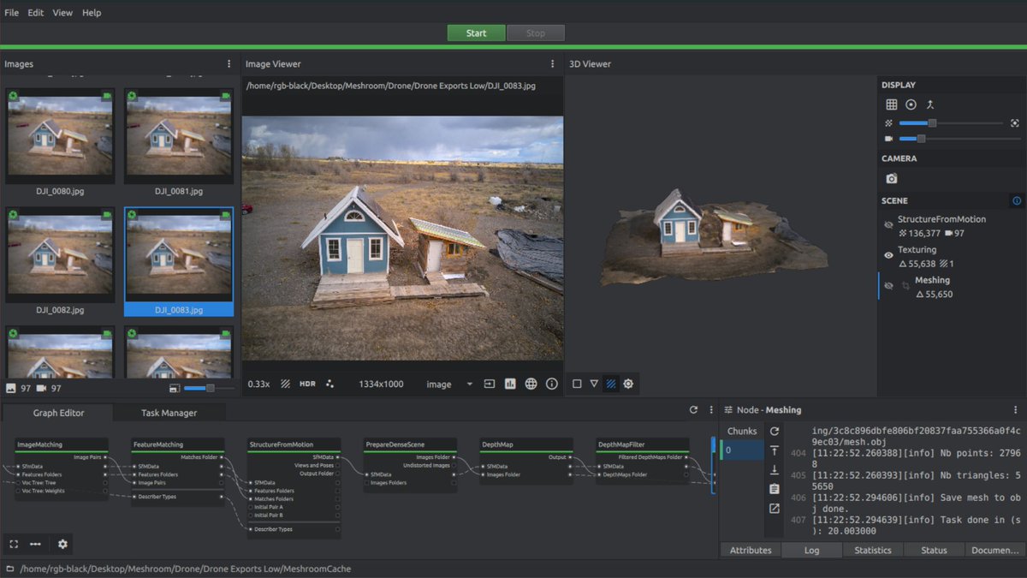Open log in external viewer icon
The height and width of the screenshot is (578, 1027).
point(775,509)
